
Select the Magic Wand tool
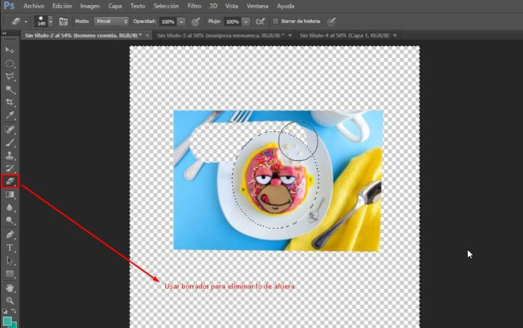10,89
